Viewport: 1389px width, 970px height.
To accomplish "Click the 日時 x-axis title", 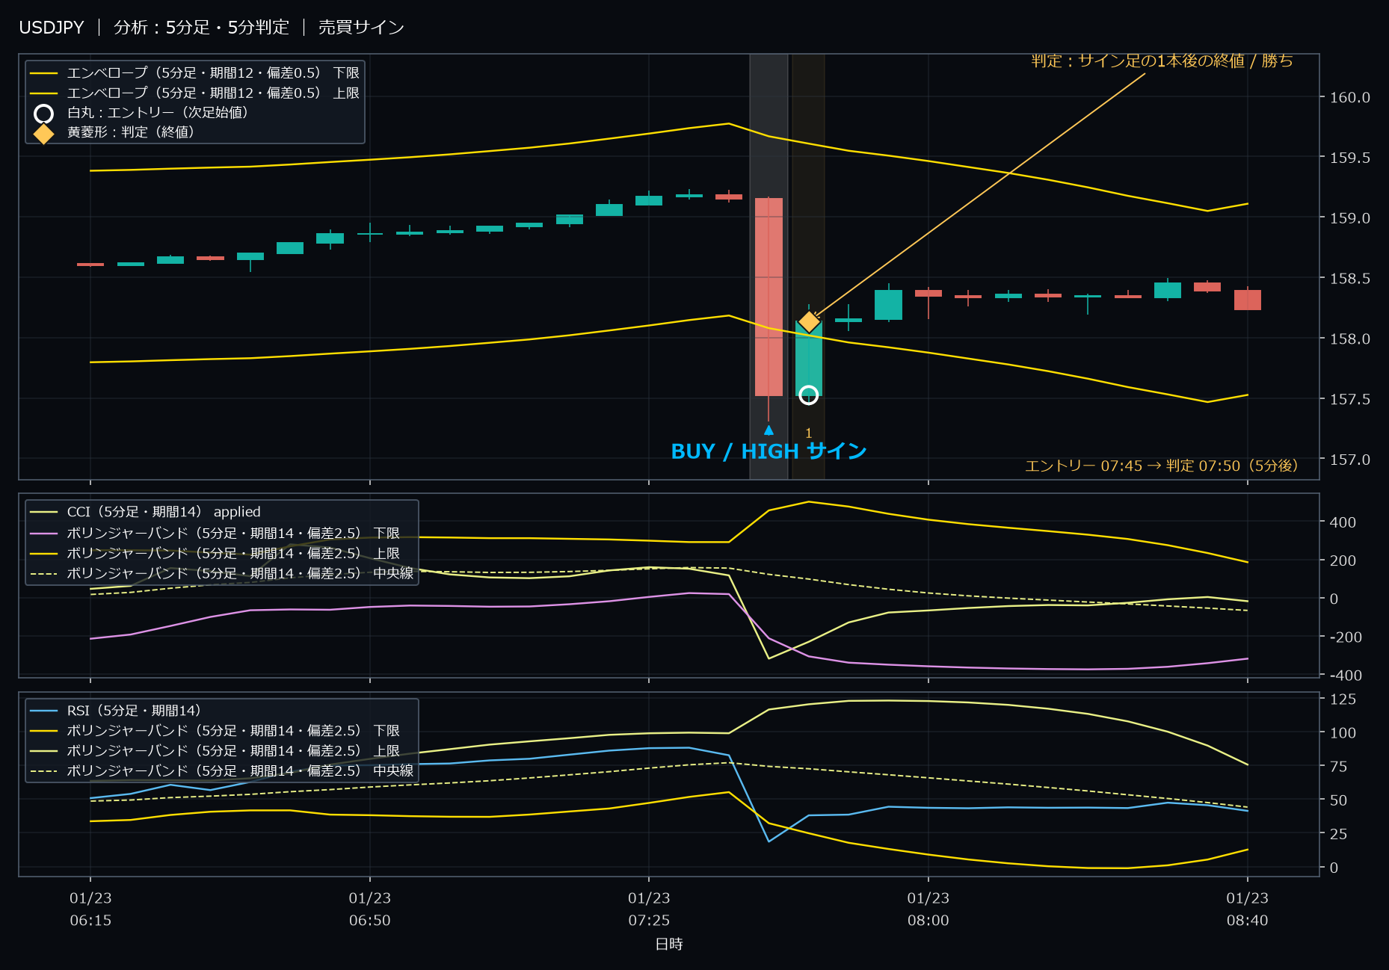I will point(669,944).
